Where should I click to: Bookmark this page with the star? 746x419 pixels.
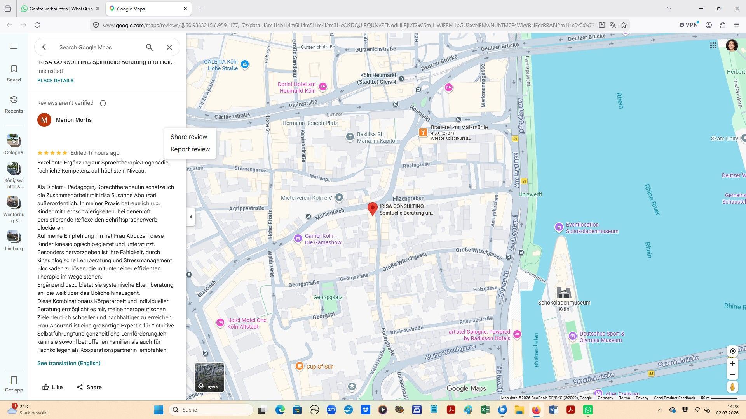[624, 25]
